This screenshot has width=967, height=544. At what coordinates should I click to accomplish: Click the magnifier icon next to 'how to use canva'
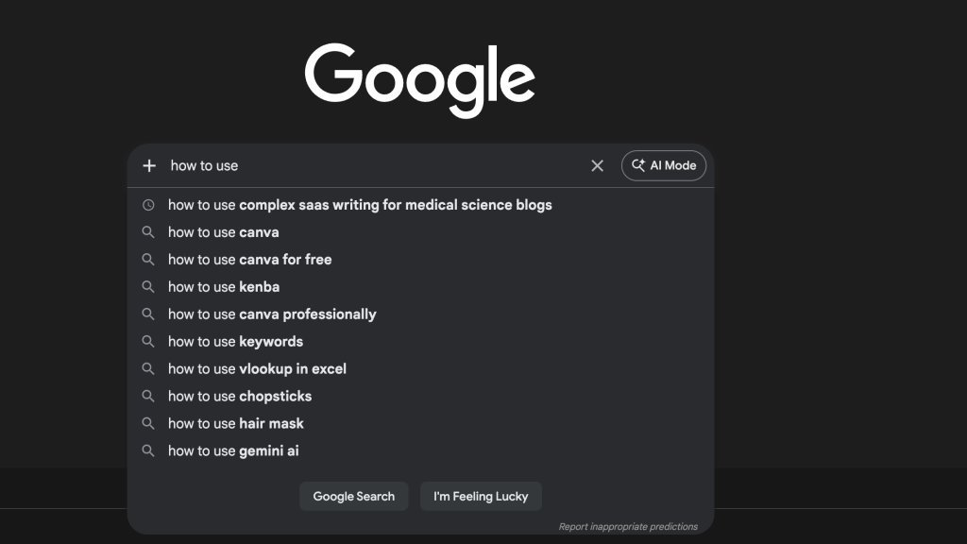coord(148,231)
